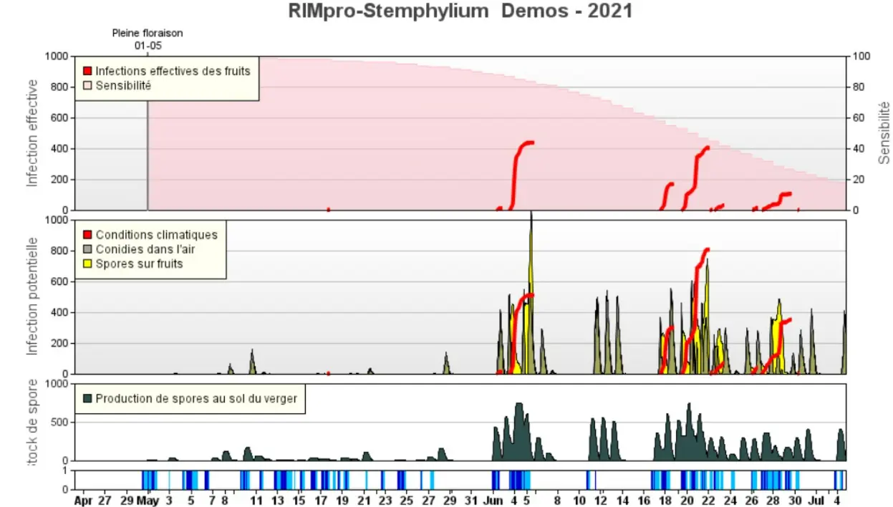
Task: Click the 'Infections effectives des fruits' legend text
Action: click(173, 71)
